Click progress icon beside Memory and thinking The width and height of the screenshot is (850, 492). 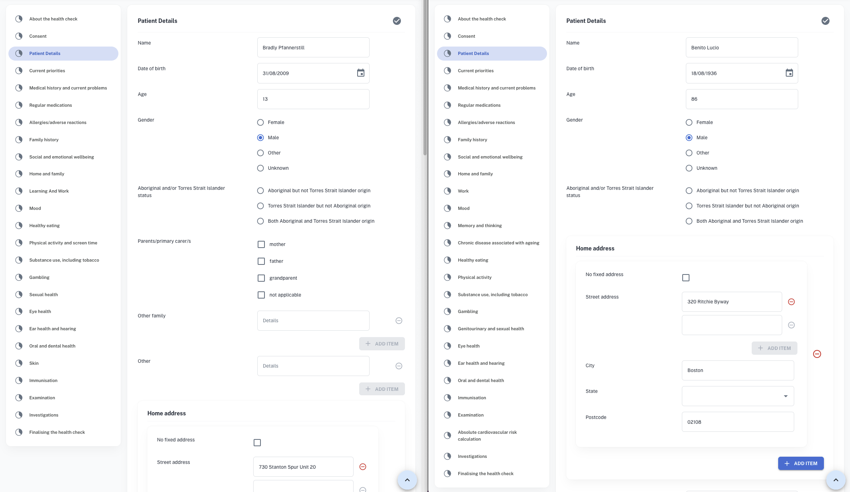447,226
